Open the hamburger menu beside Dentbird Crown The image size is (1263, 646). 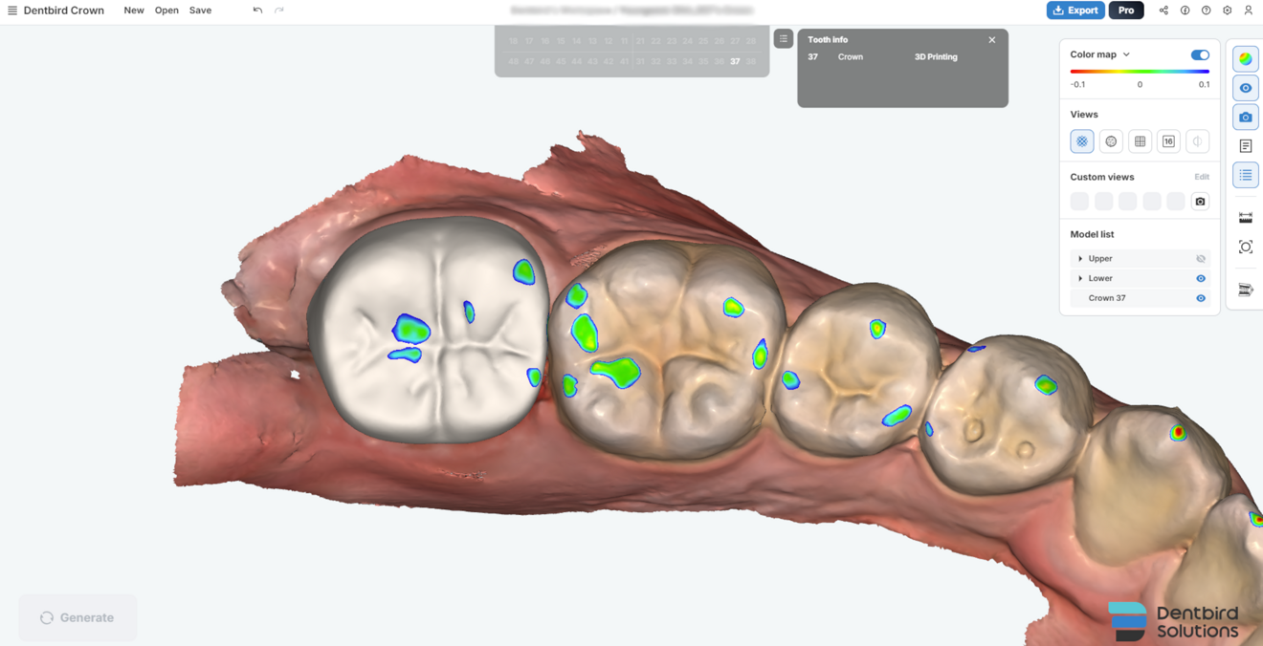point(12,11)
